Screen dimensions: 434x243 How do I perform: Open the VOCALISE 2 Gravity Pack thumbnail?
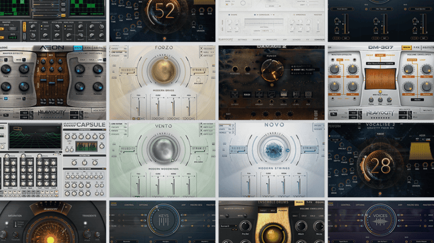click(x=381, y=160)
